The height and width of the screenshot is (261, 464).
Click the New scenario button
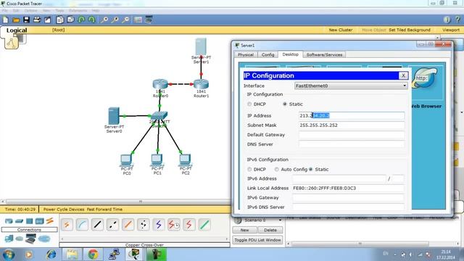pyautogui.click(x=244, y=230)
